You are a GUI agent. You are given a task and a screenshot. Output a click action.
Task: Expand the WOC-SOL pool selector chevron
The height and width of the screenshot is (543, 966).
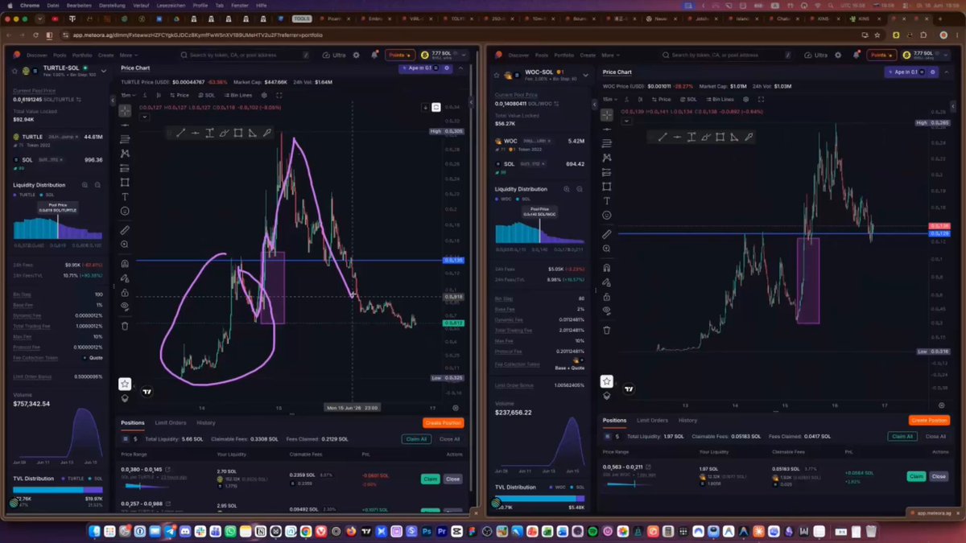pos(584,74)
